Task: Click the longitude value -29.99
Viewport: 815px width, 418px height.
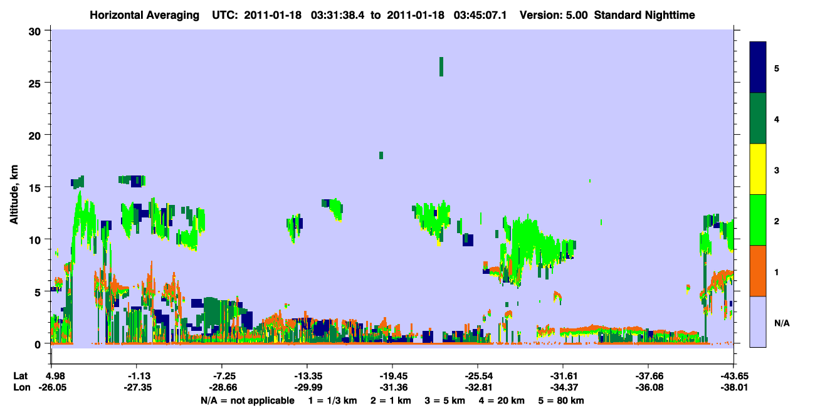Action: point(307,388)
